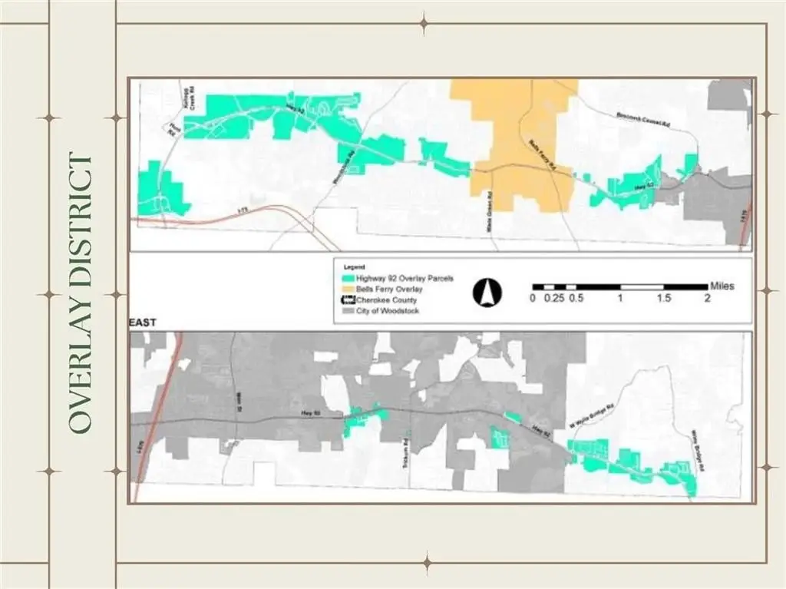The image size is (786, 589).
Task: Click the City of Woodstock legend label
Action: tap(388, 310)
